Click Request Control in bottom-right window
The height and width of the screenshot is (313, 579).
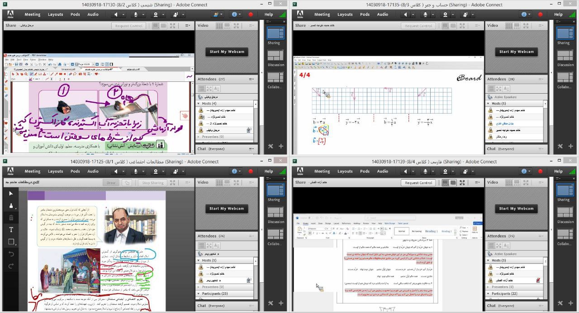coord(418,183)
